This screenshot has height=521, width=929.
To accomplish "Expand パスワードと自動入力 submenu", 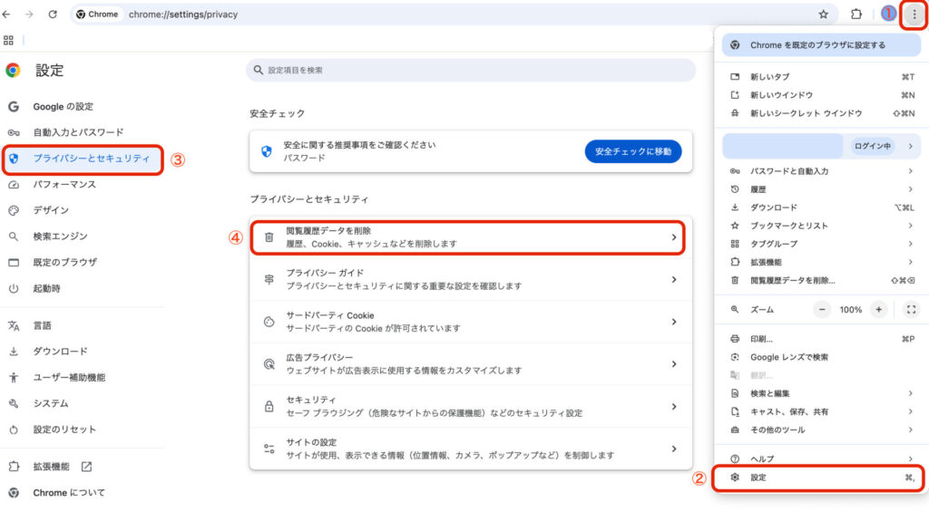I will (x=821, y=171).
